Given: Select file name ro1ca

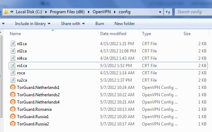Looking at the screenshot, I should pos(22,66).
